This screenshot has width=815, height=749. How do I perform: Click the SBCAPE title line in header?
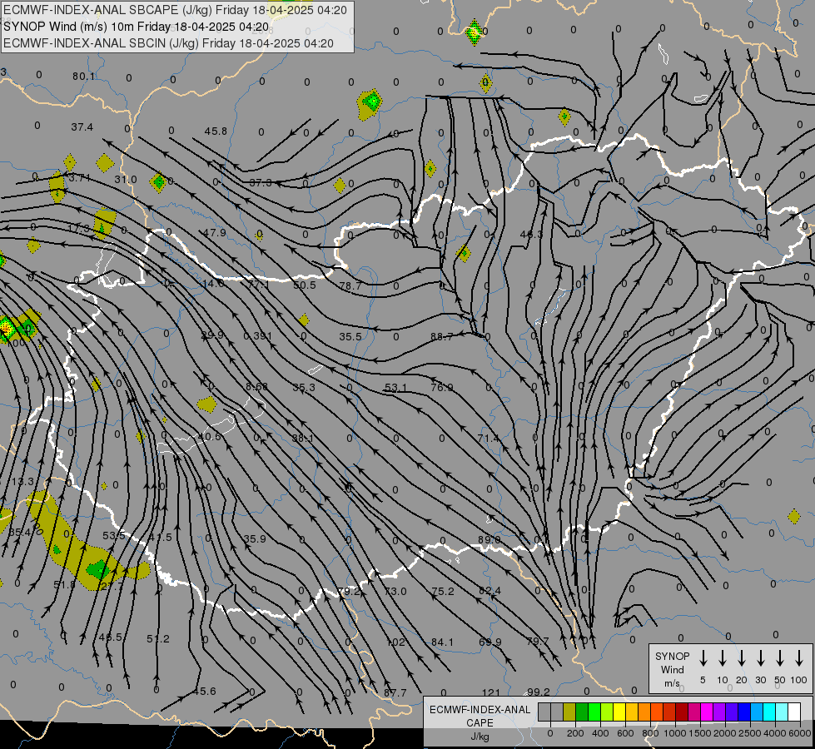(175, 10)
